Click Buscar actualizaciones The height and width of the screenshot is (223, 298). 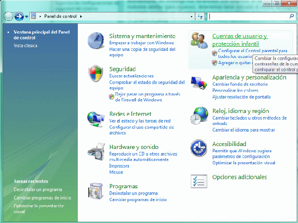tap(131, 76)
